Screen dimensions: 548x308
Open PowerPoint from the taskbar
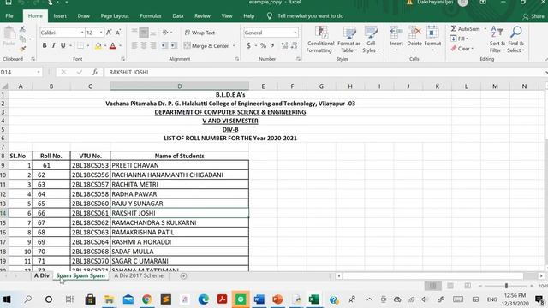click(277, 299)
